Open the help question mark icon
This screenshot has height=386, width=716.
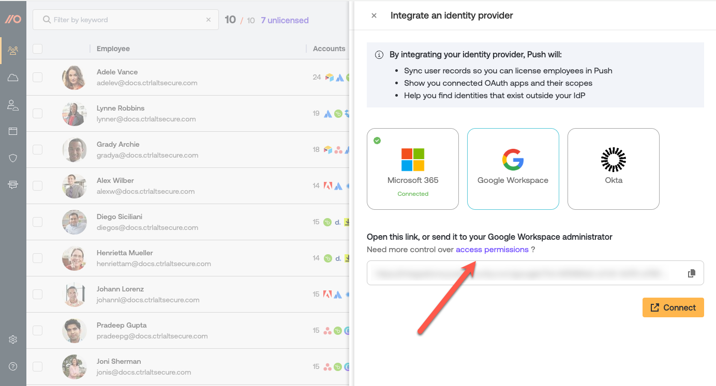pyautogui.click(x=13, y=366)
